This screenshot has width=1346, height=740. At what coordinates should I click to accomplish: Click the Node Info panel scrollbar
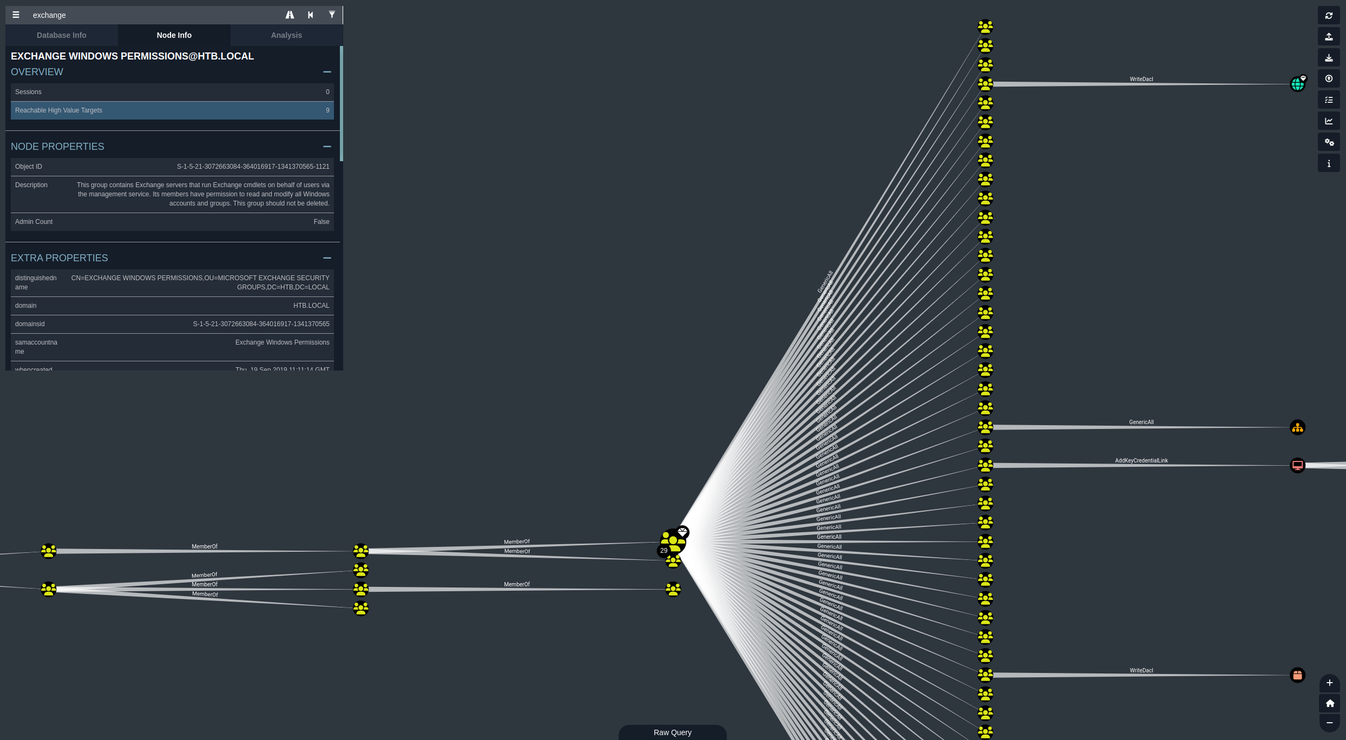[342, 103]
